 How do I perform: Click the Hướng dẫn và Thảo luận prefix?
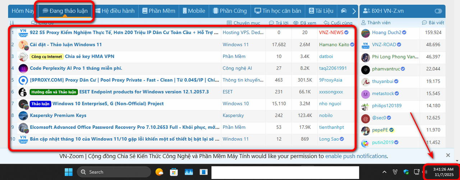click(x=54, y=92)
